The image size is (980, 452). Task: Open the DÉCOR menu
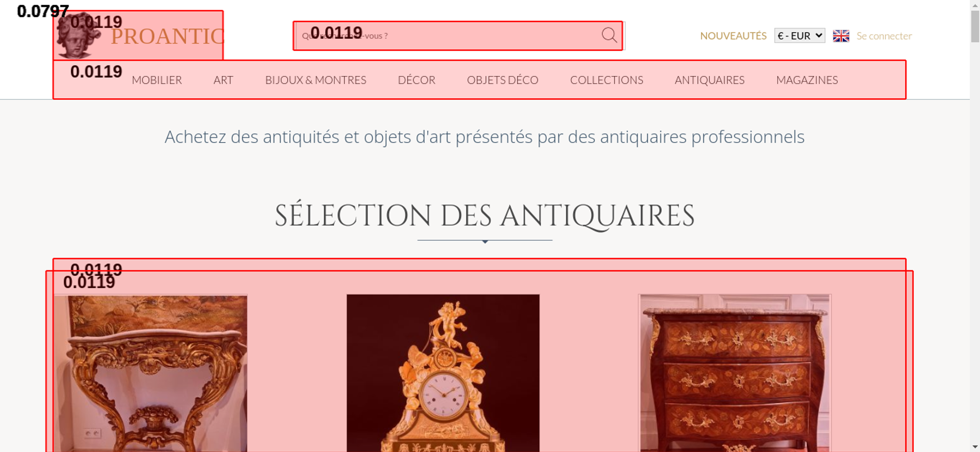click(x=416, y=80)
